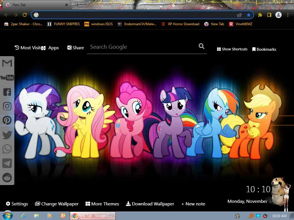Open VineMEMZ bookmark

(241, 24)
